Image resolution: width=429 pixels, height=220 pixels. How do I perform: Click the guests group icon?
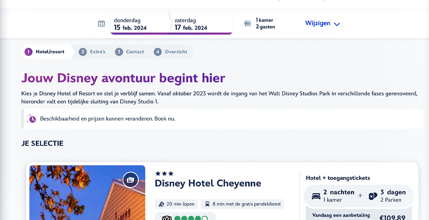coord(248,23)
